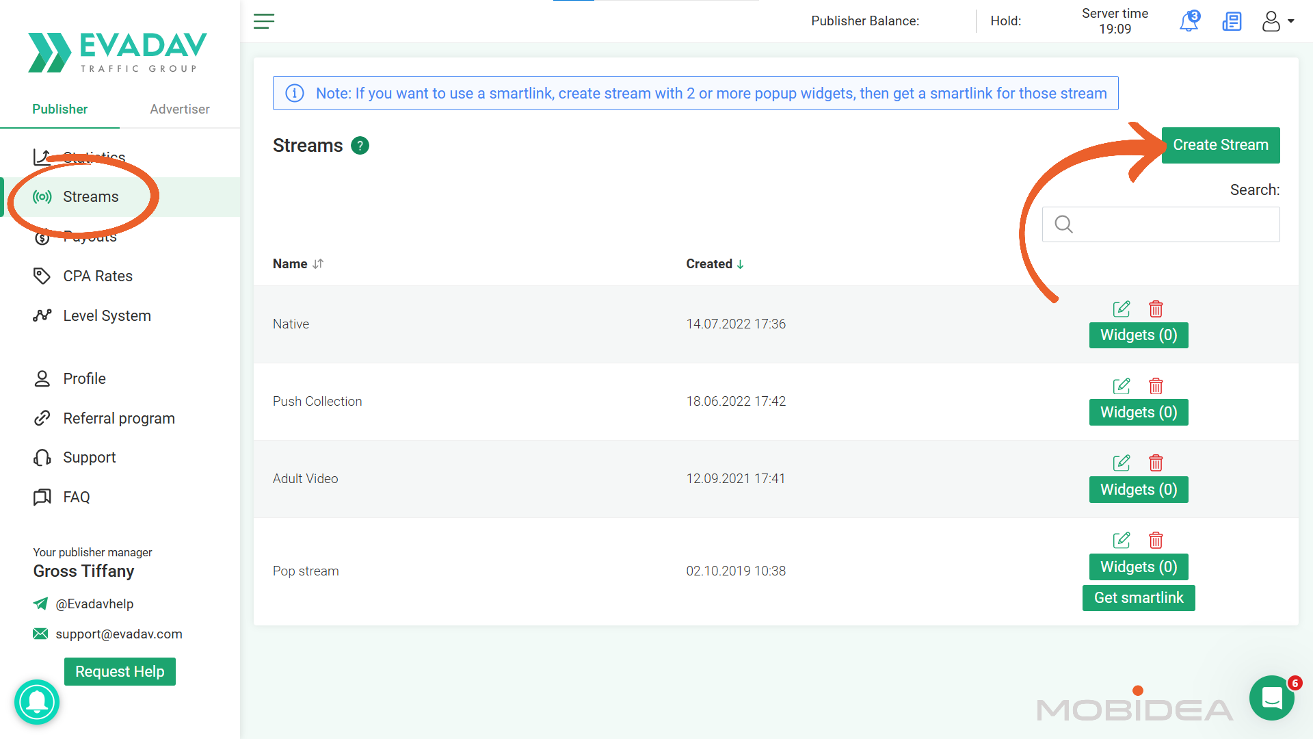Image resolution: width=1313 pixels, height=739 pixels.
Task: Click the Create Stream button
Action: pyautogui.click(x=1221, y=145)
